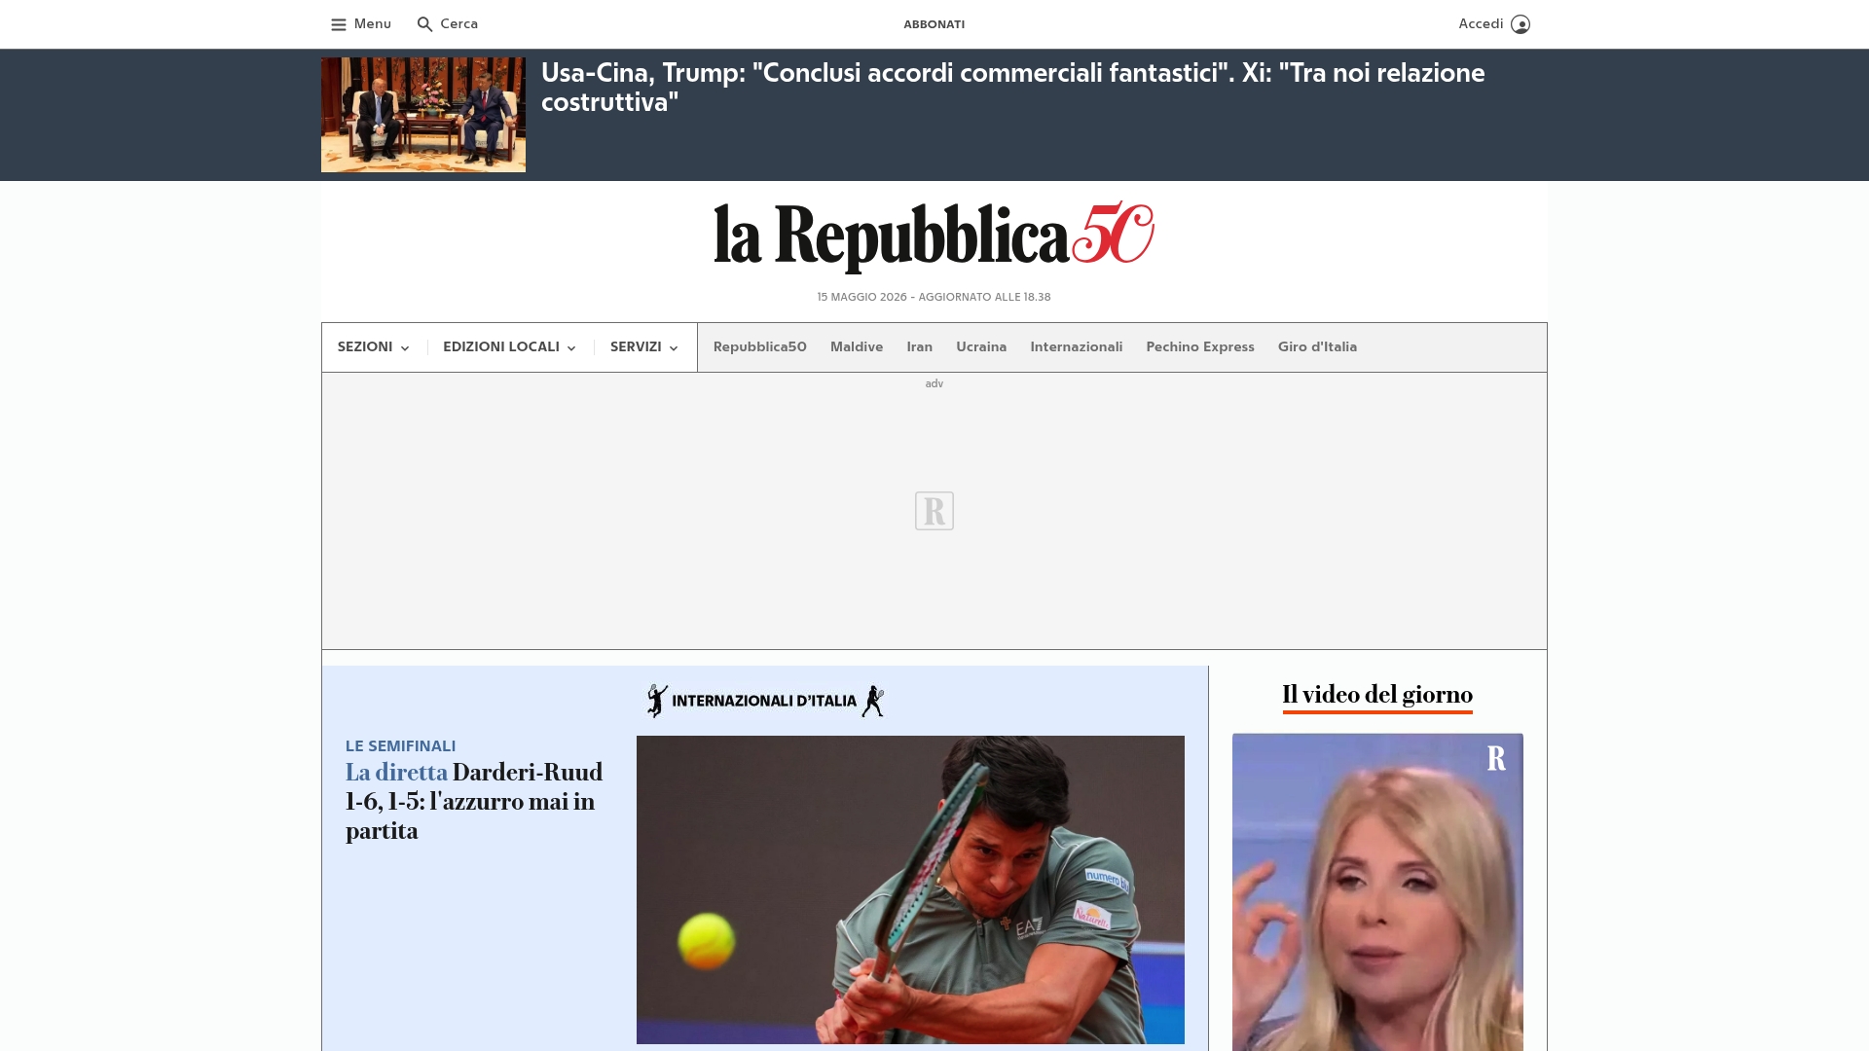
Task: Click the Internazionali d'Italia tennis banner logo
Action: click(x=765, y=701)
